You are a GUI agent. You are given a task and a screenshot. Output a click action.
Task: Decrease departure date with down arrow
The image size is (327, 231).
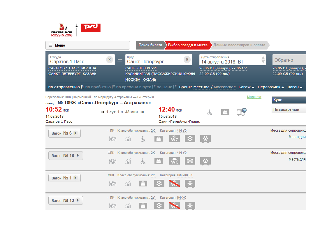pos(263,62)
